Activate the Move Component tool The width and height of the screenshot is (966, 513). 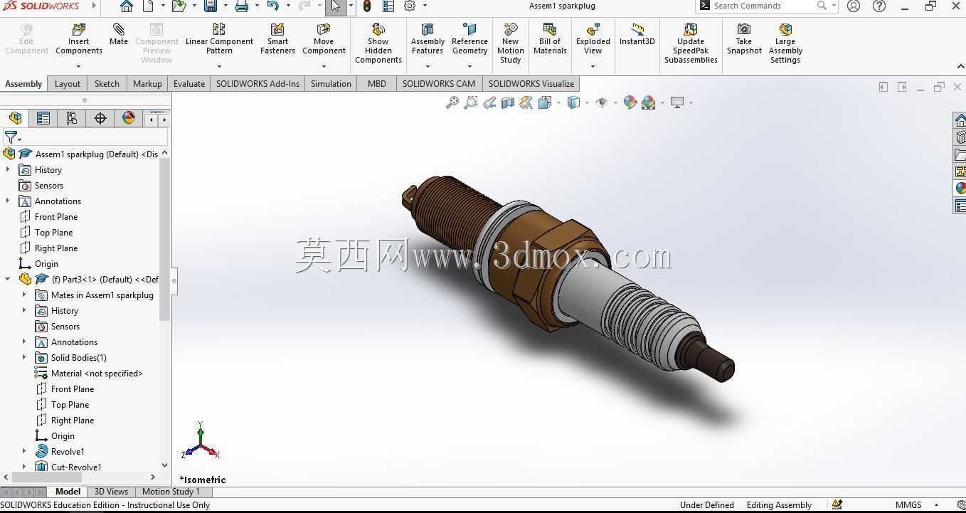[324, 39]
